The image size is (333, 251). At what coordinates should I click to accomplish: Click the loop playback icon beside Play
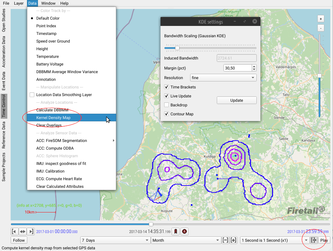click(x=313, y=240)
